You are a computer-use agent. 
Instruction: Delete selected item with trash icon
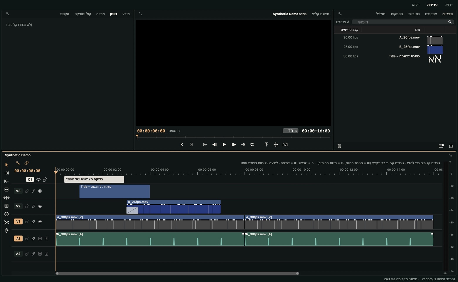pyautogui.click(x=339, y=146)
